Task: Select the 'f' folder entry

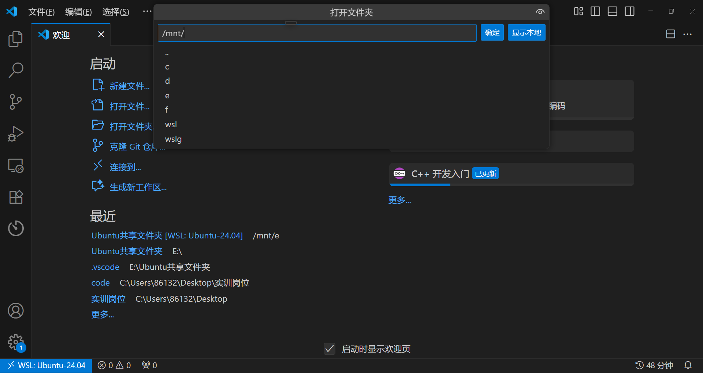Action: tap(351, 110)
